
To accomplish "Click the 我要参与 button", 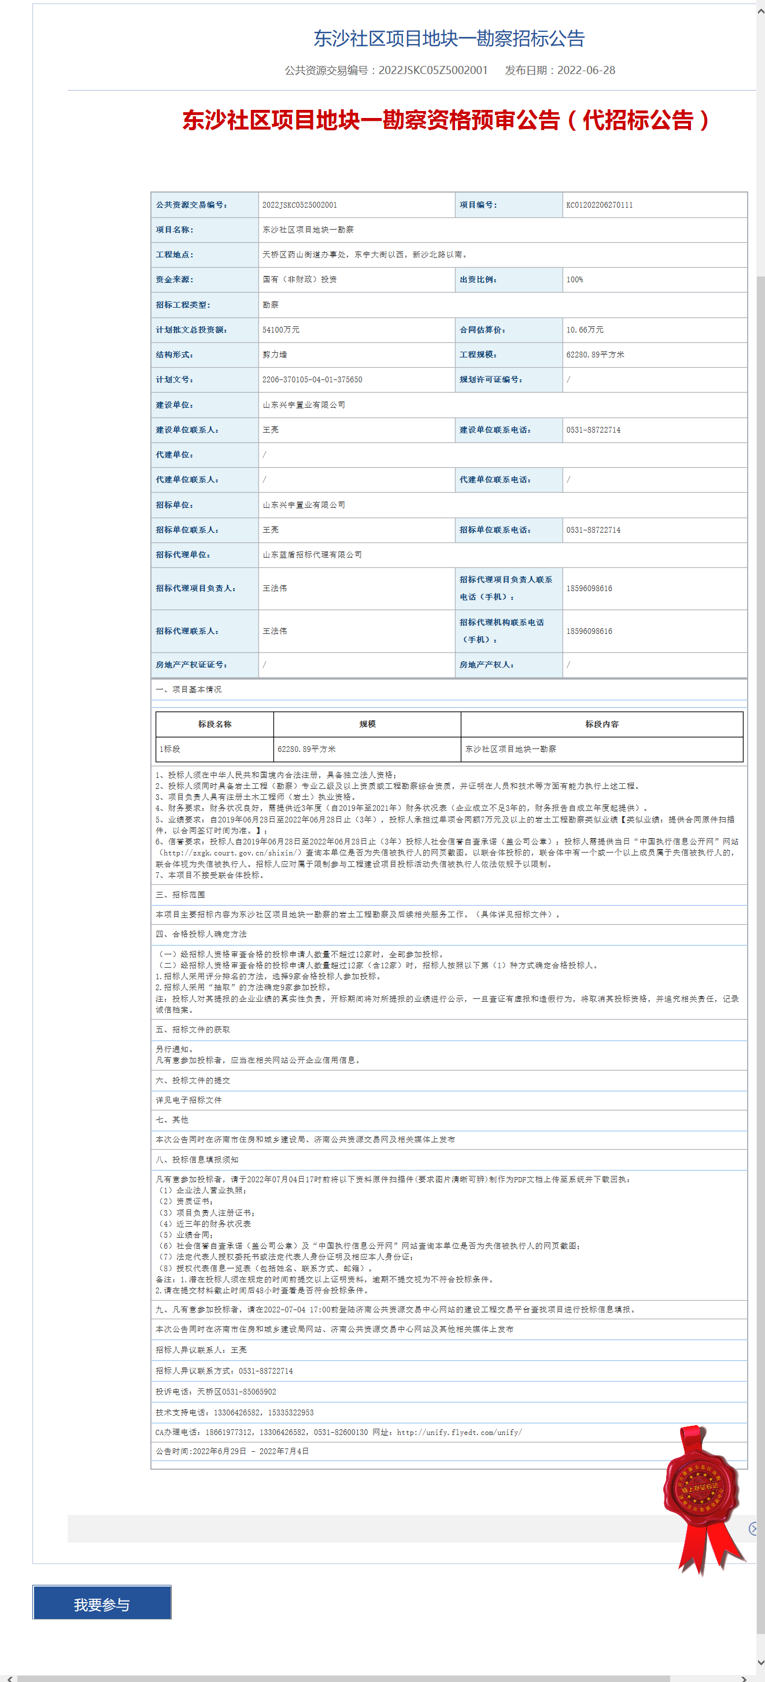I will tap(102, 1604).
